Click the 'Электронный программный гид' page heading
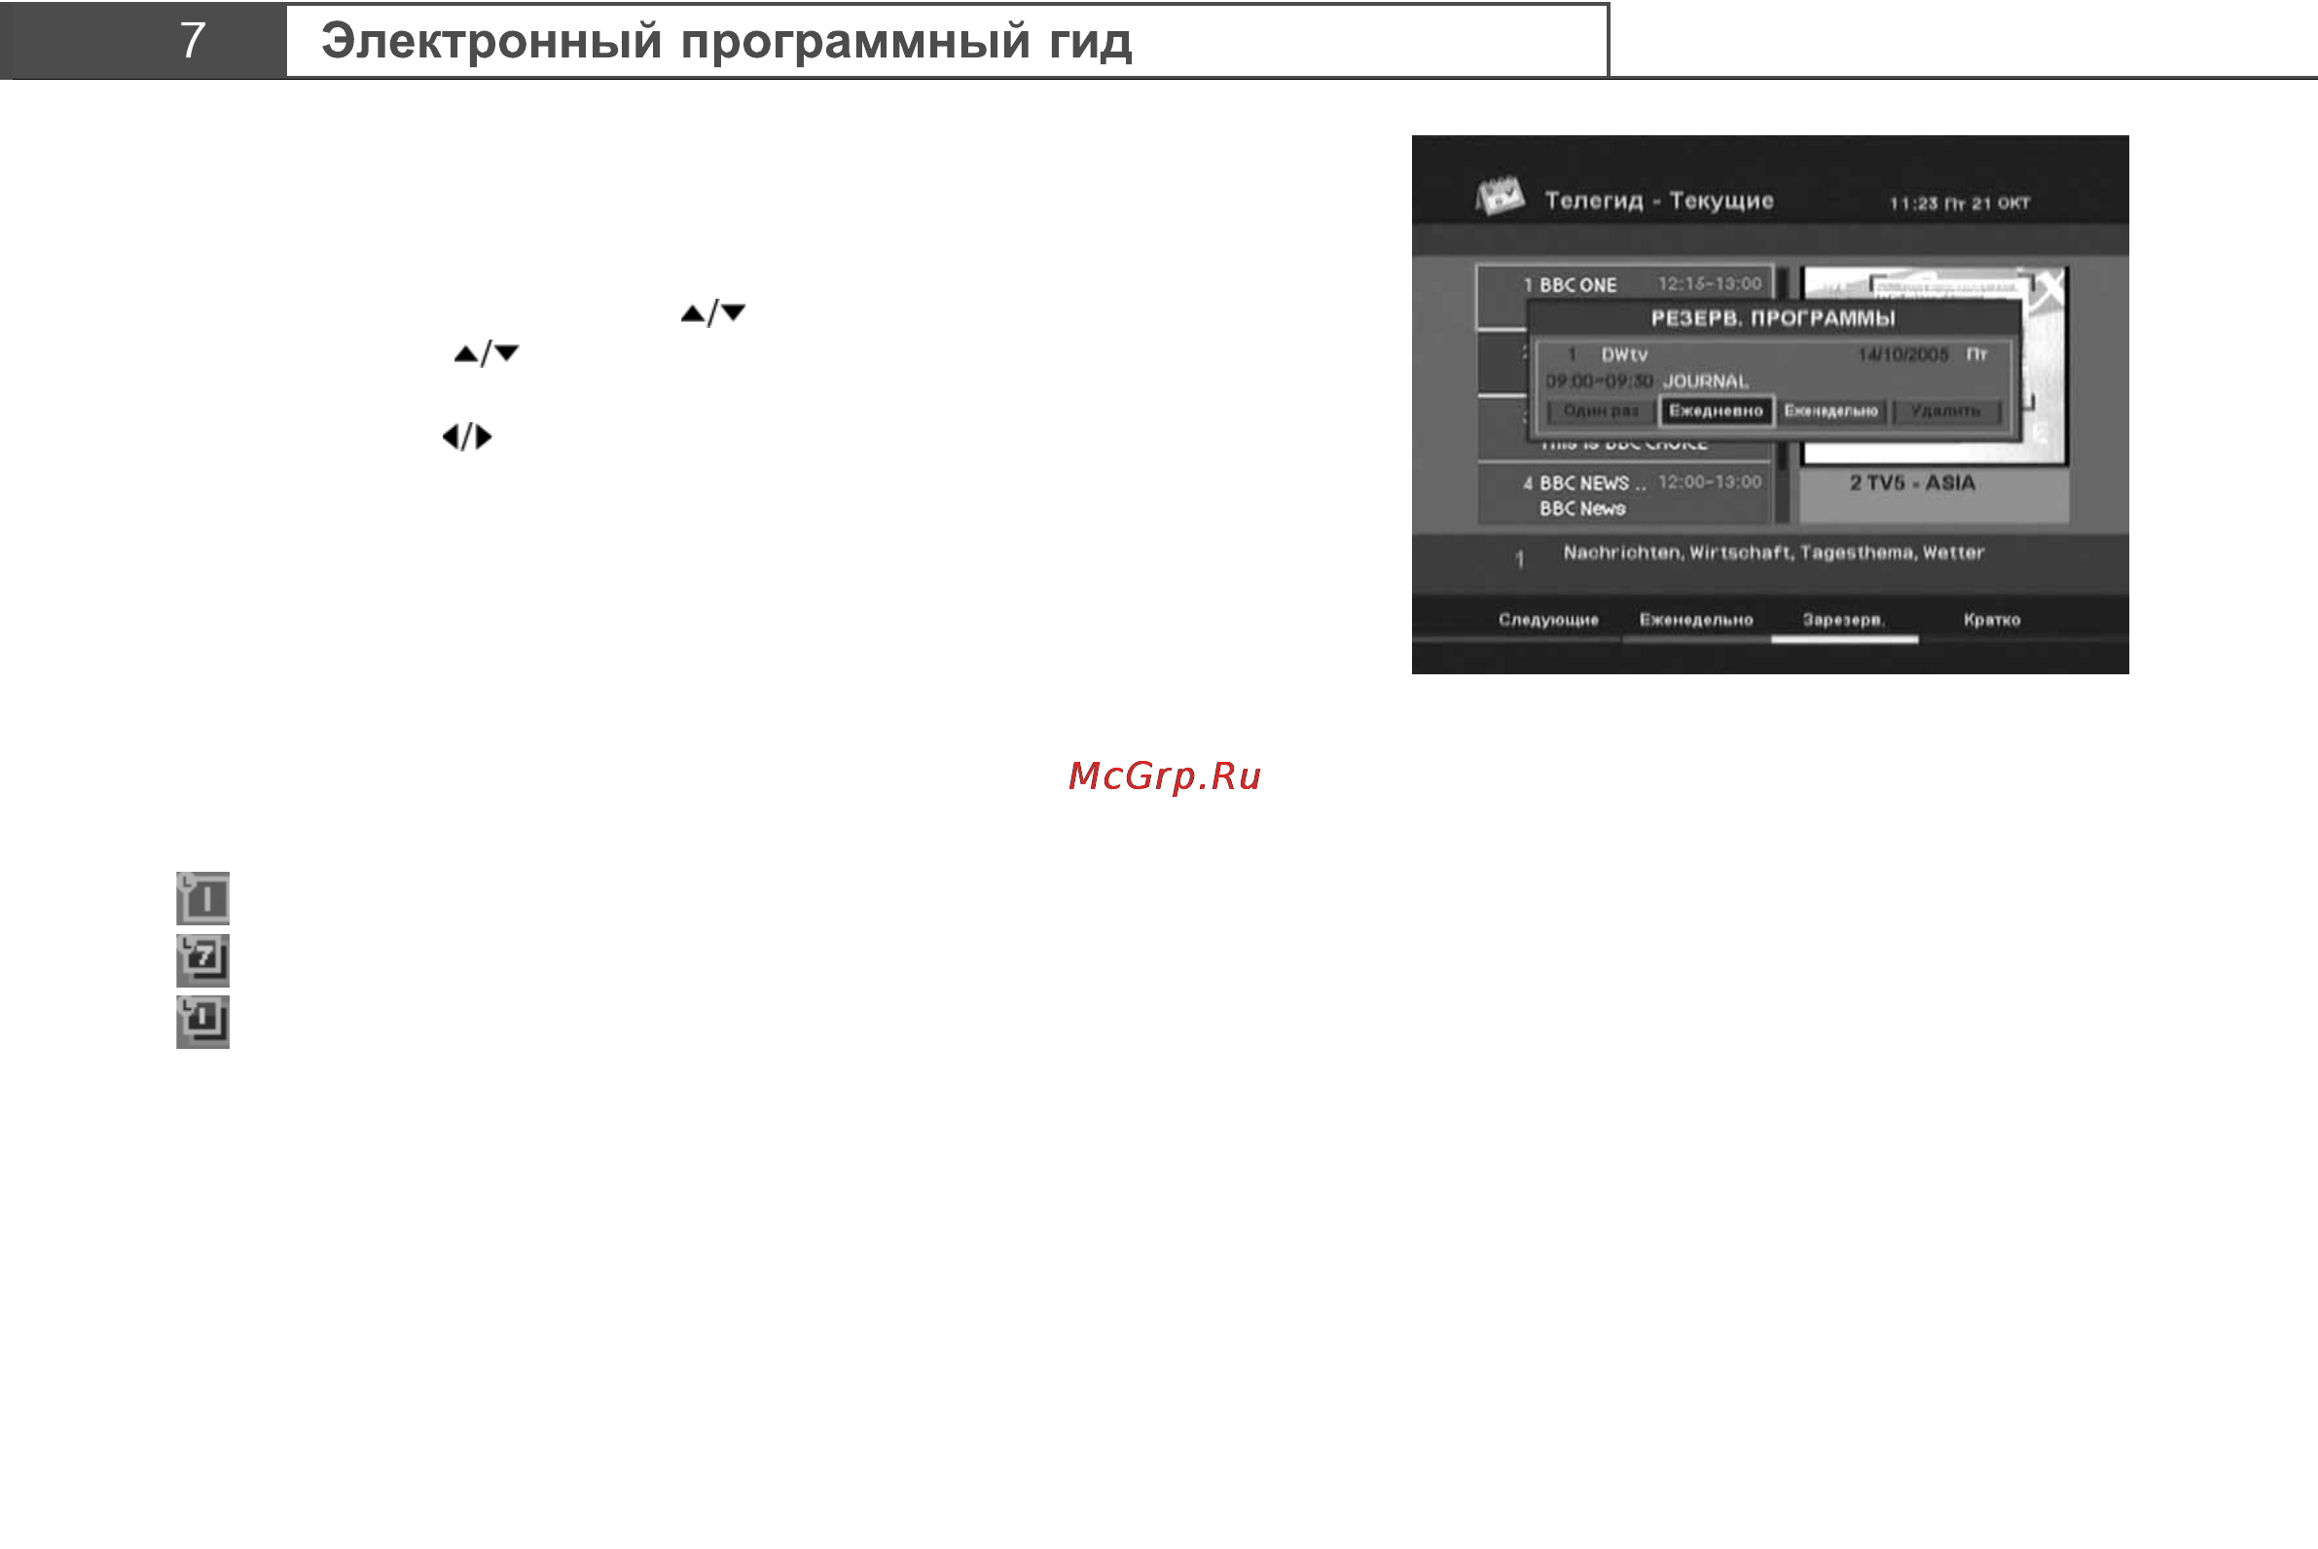 click(726, 41)
